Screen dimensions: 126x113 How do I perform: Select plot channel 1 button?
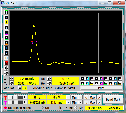6,13
